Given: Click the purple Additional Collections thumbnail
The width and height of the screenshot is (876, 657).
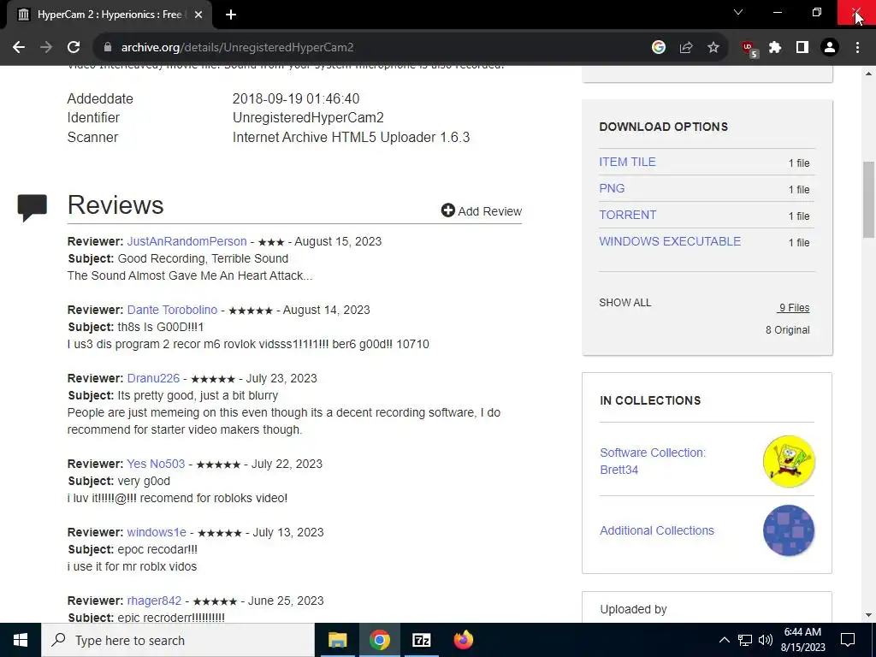Looking at the screenshot, I should (789, 530).
